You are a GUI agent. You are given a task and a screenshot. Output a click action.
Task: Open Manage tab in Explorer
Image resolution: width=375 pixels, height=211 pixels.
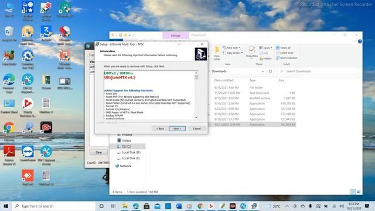click(x=176, y=35)
